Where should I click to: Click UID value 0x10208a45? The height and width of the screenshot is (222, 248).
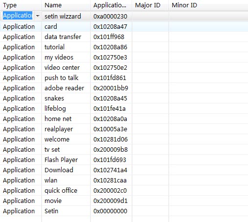pos(110,98)
